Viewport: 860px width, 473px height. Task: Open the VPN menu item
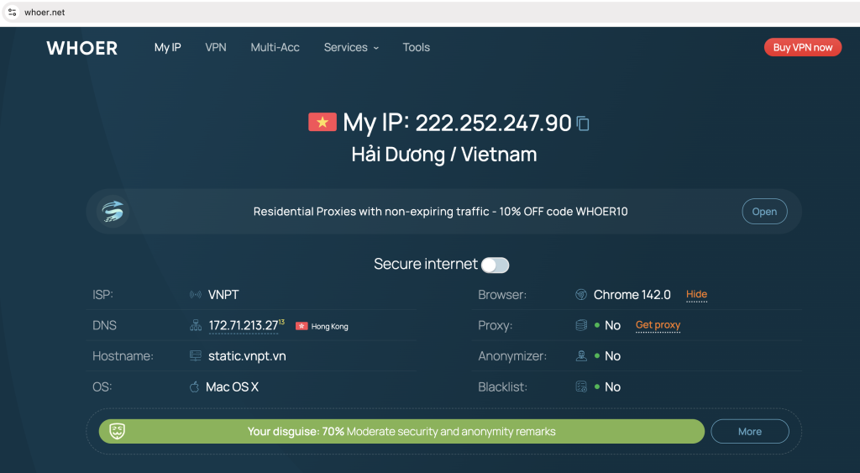point(216,48)
